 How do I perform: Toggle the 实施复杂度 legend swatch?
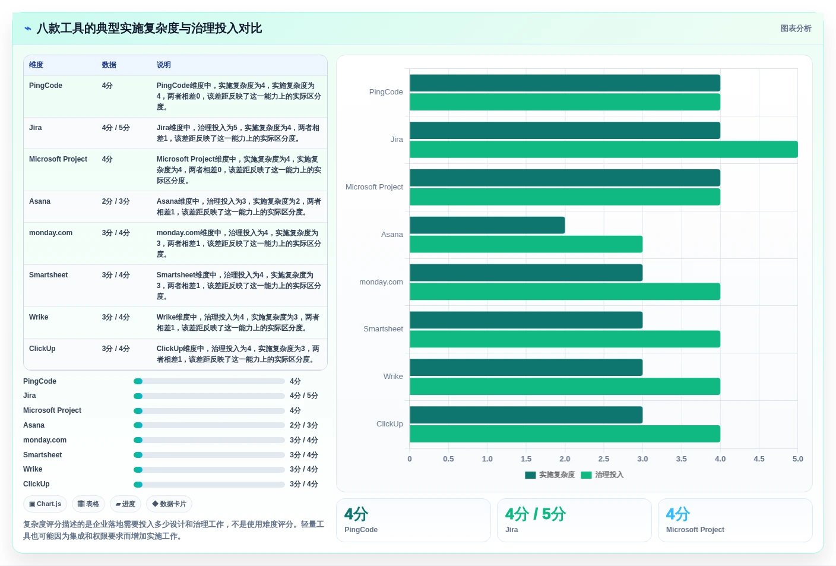tap(530, 475)
